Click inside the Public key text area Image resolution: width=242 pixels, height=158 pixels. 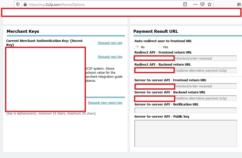tap(186, 133)
